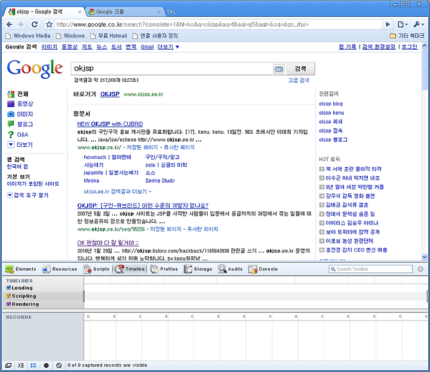This screenshot has width=430, height=372.
Task: Open the 검색 환경설정 link
Action: pos(379,47)
